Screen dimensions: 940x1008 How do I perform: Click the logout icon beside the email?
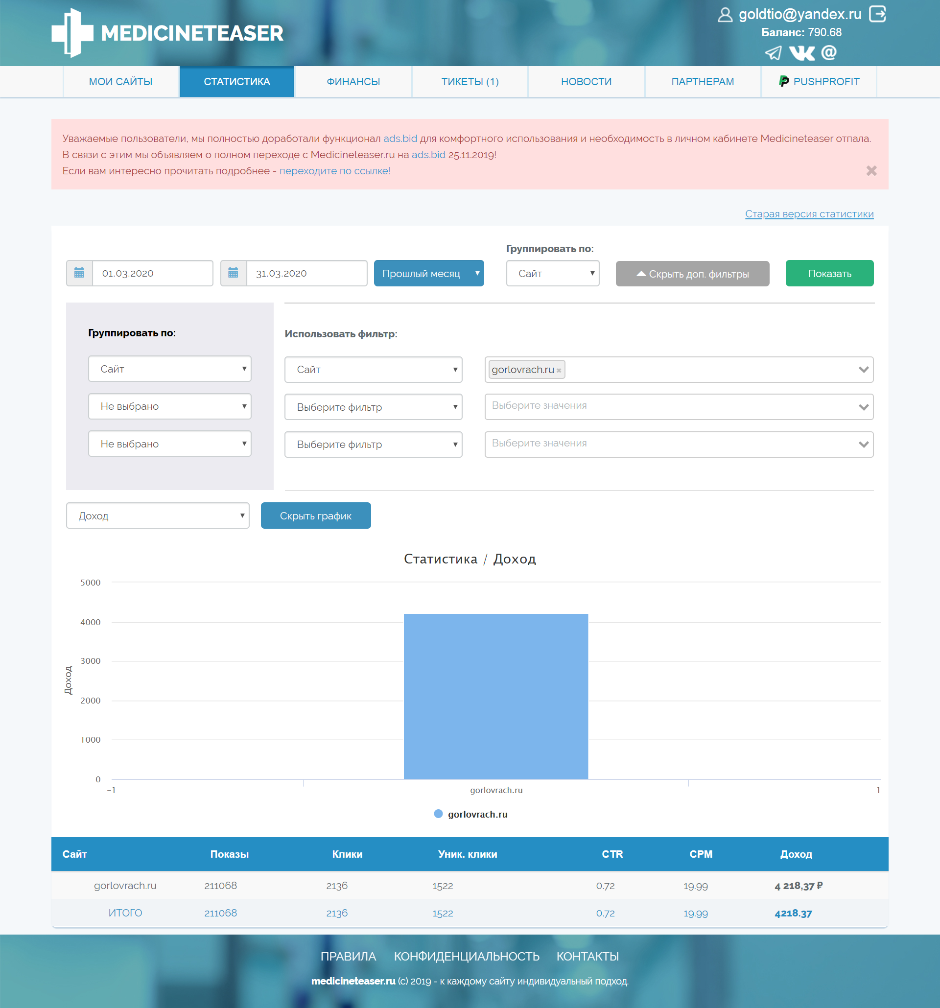(877, 14)
